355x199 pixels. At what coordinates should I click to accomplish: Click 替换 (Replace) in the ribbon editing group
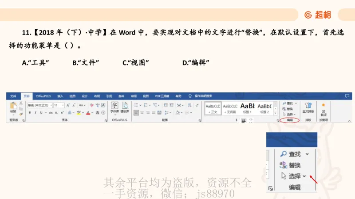click(x=288, y=109)
